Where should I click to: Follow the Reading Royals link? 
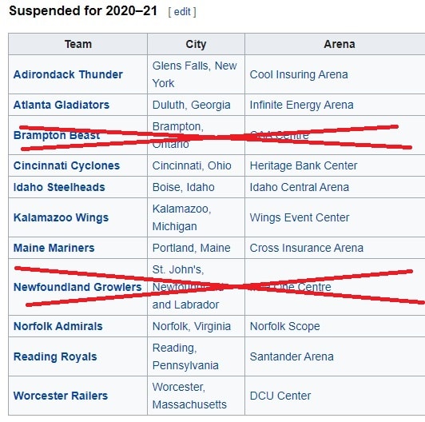click(x=55, y=356)
